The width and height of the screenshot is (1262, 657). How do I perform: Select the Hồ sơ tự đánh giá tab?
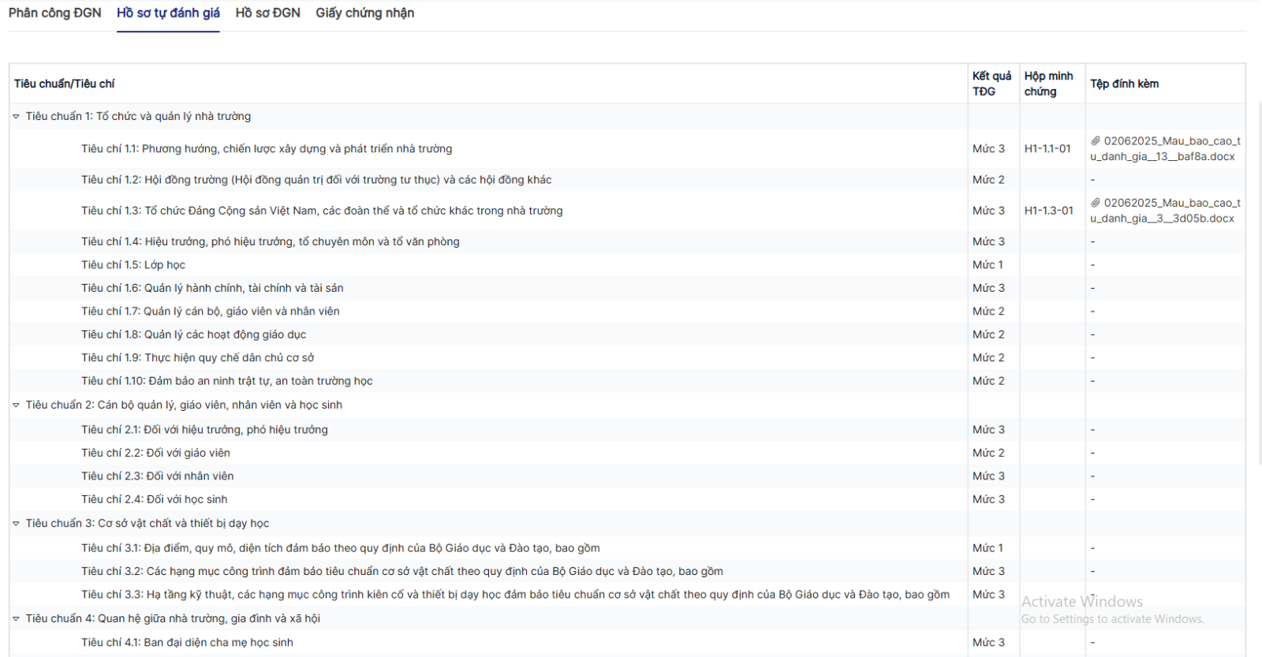tap(168, 13)
